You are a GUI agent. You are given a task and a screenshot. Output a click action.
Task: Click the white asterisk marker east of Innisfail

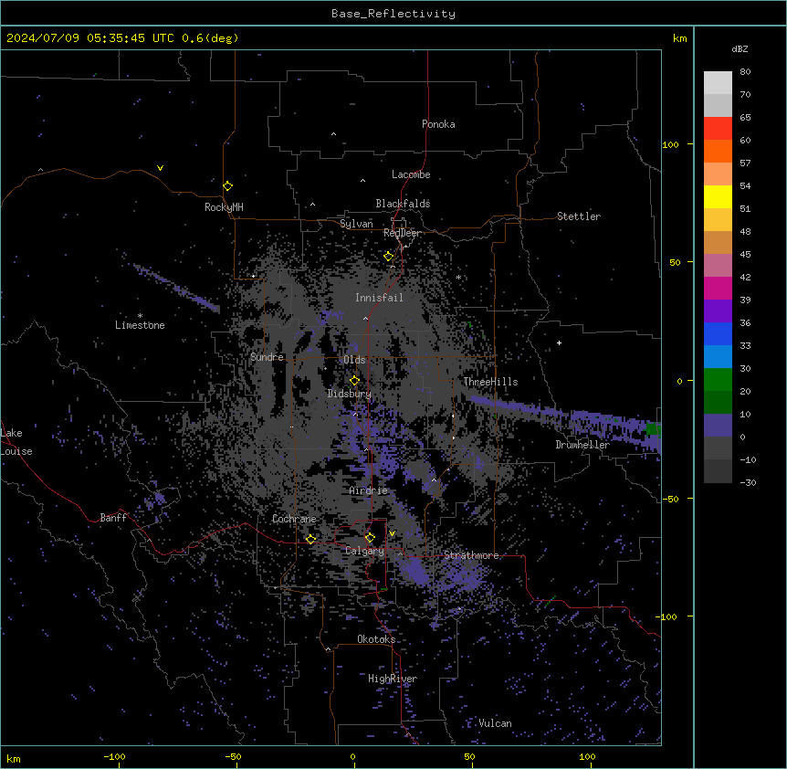(x=458, y=277)
